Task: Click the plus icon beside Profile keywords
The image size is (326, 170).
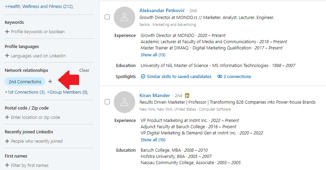Action: point(7,31)
